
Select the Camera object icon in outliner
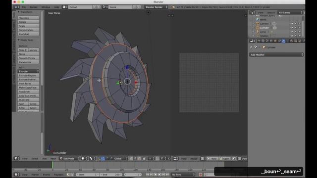coord(258,24)
